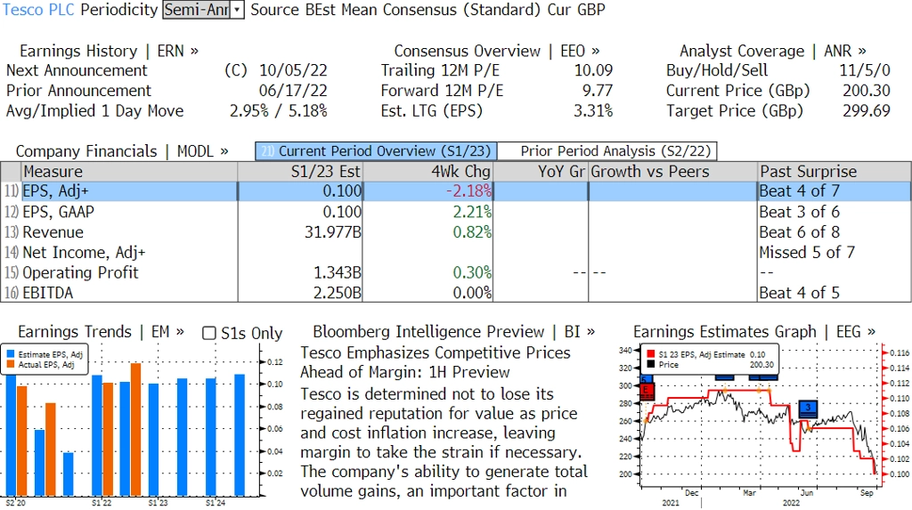The image size is (912, 510).
Task: Select the Operating Profit row
Action: [x=456, y=272]
